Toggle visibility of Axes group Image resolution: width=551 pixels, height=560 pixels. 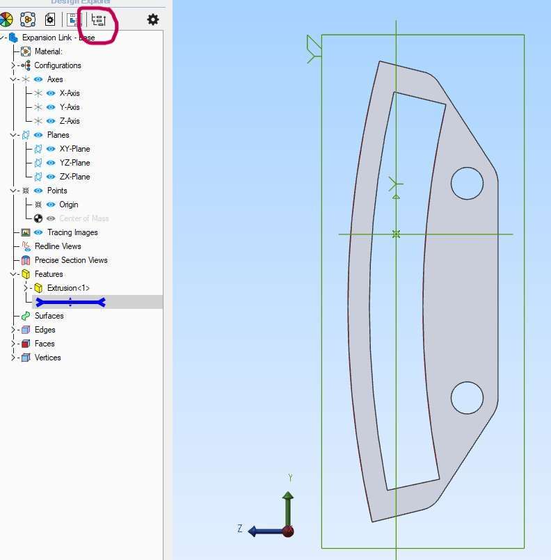[38, 79]
